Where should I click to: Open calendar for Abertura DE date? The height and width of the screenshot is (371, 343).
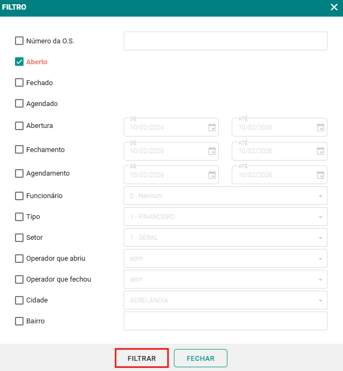point(212,127)
